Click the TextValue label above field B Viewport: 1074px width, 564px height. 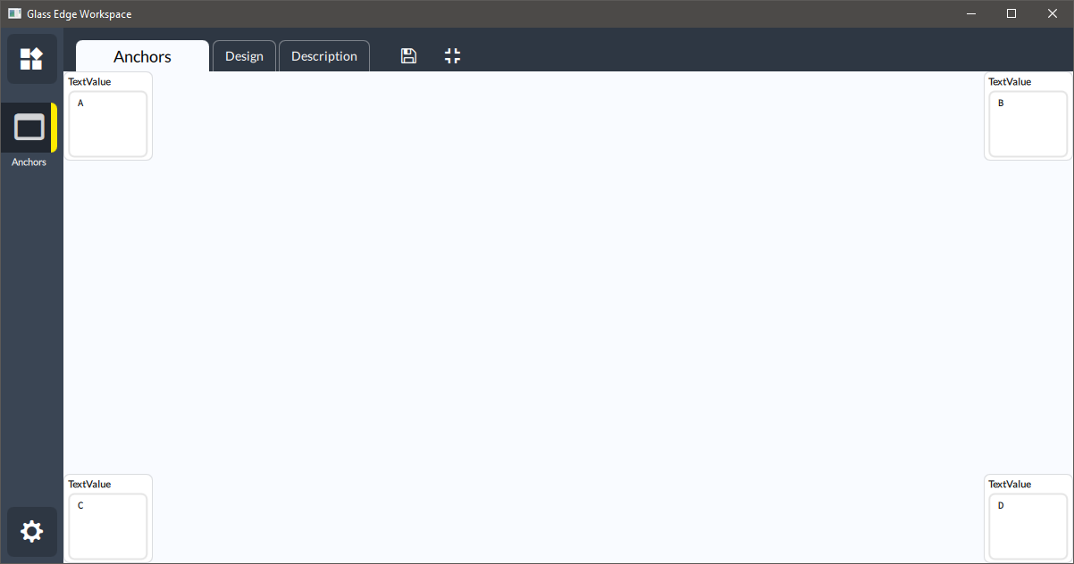(1010, 81)
